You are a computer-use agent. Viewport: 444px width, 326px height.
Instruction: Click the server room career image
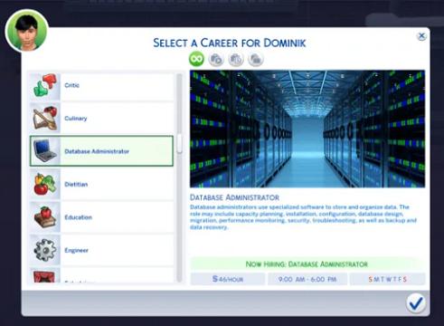[307, 129]
